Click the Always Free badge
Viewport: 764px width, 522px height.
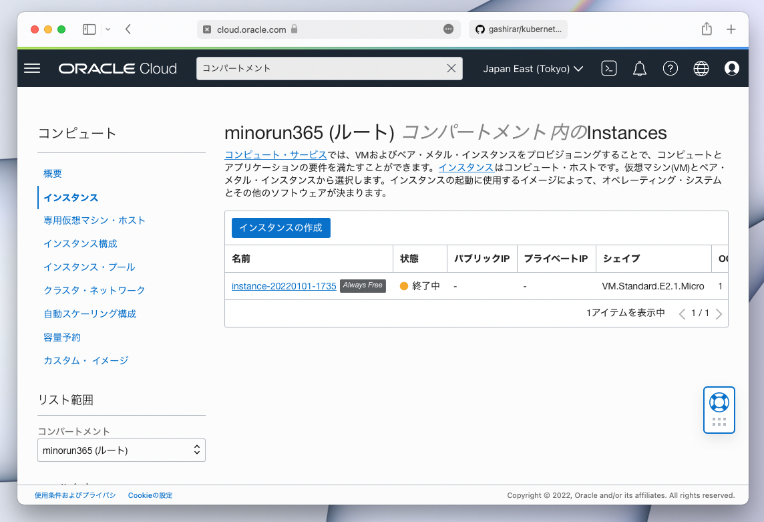[363, 285]
